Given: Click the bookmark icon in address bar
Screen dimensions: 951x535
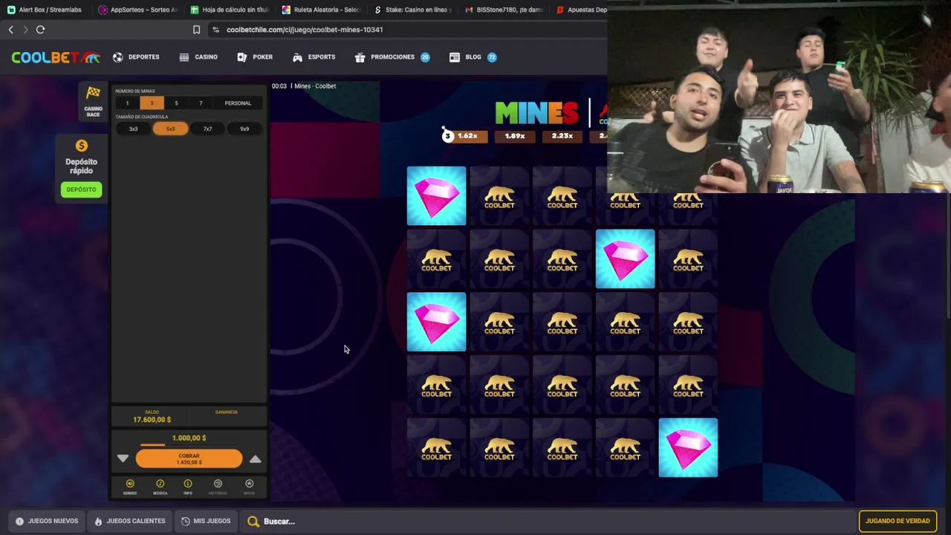Looking at the screenshot, I should [x=196, y=30].
